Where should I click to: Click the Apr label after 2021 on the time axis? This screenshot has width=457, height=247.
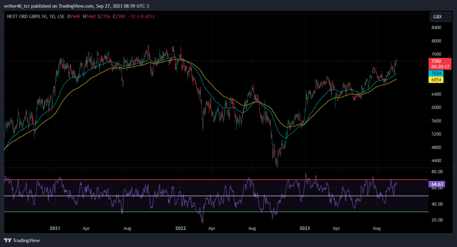click(x=86, y=228)
